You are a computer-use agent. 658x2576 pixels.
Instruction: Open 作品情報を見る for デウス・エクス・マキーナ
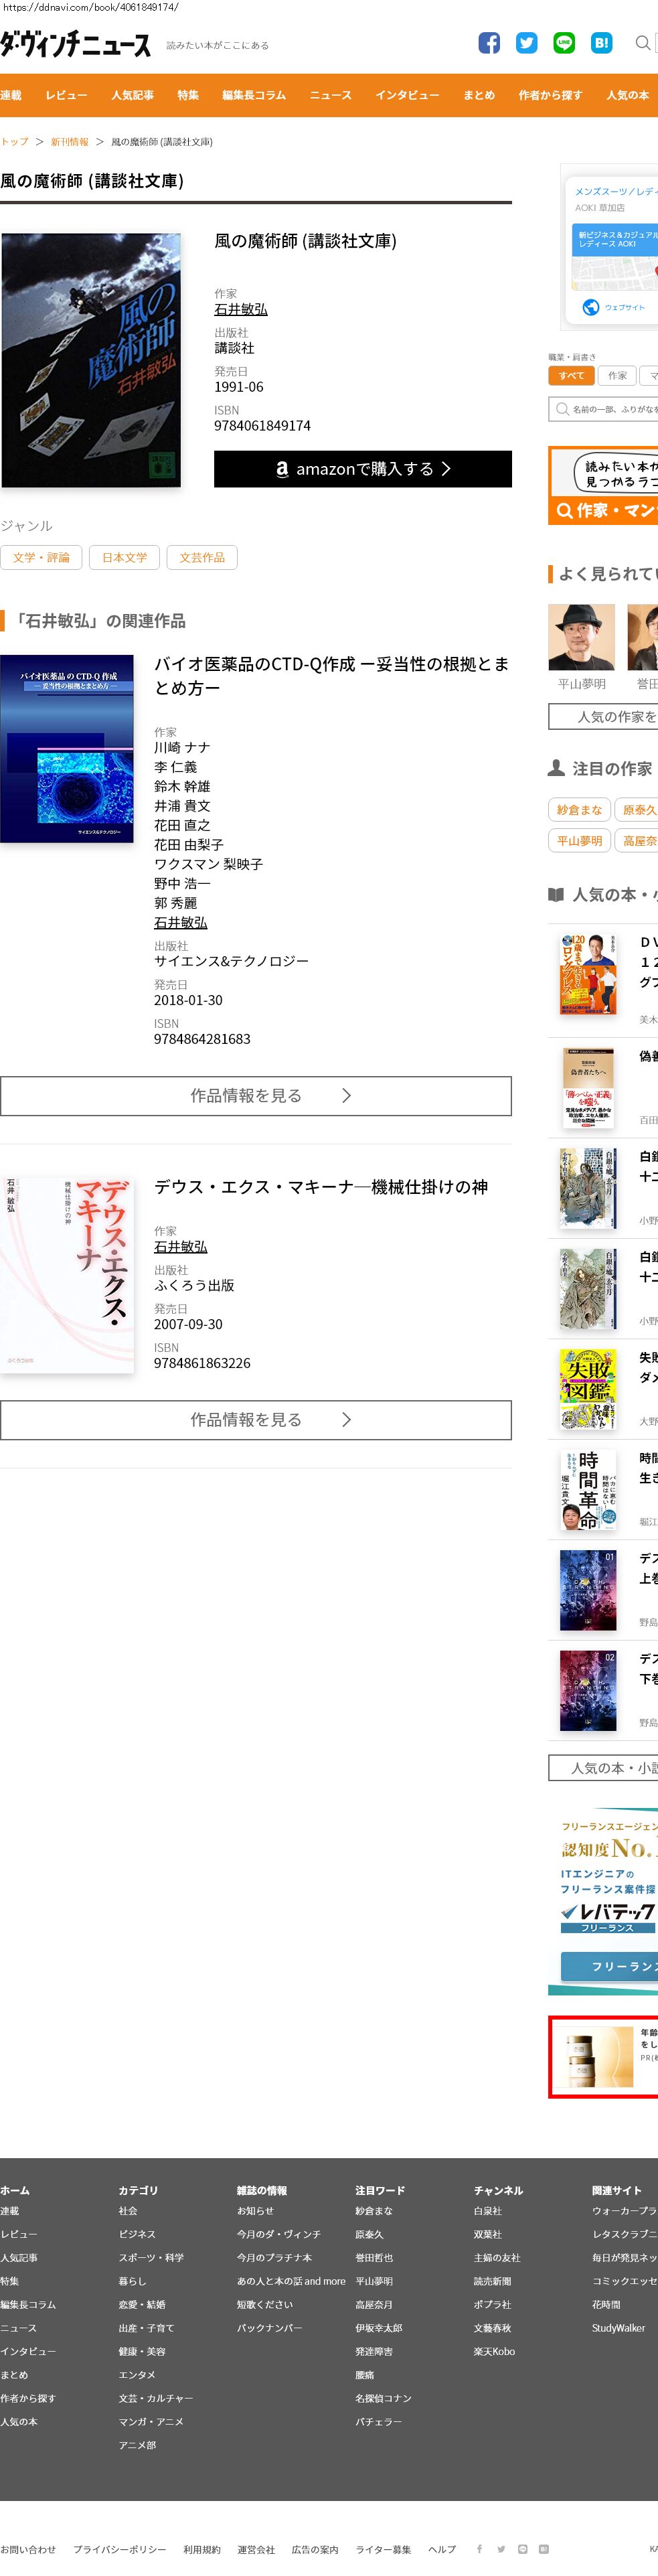[x=256, y=1419]
